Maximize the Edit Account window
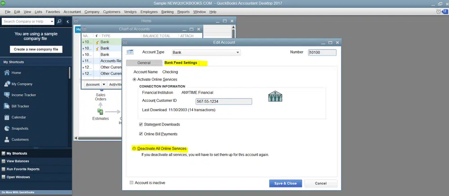 pyautogui.click(x=330, y=42)
